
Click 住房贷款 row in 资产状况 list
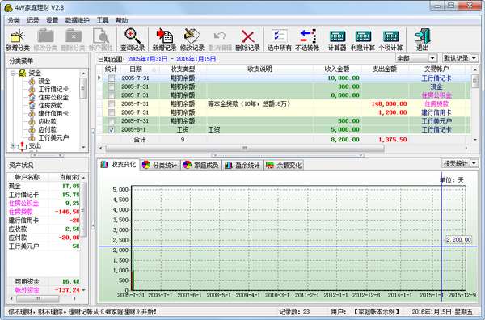click(44, 212)
